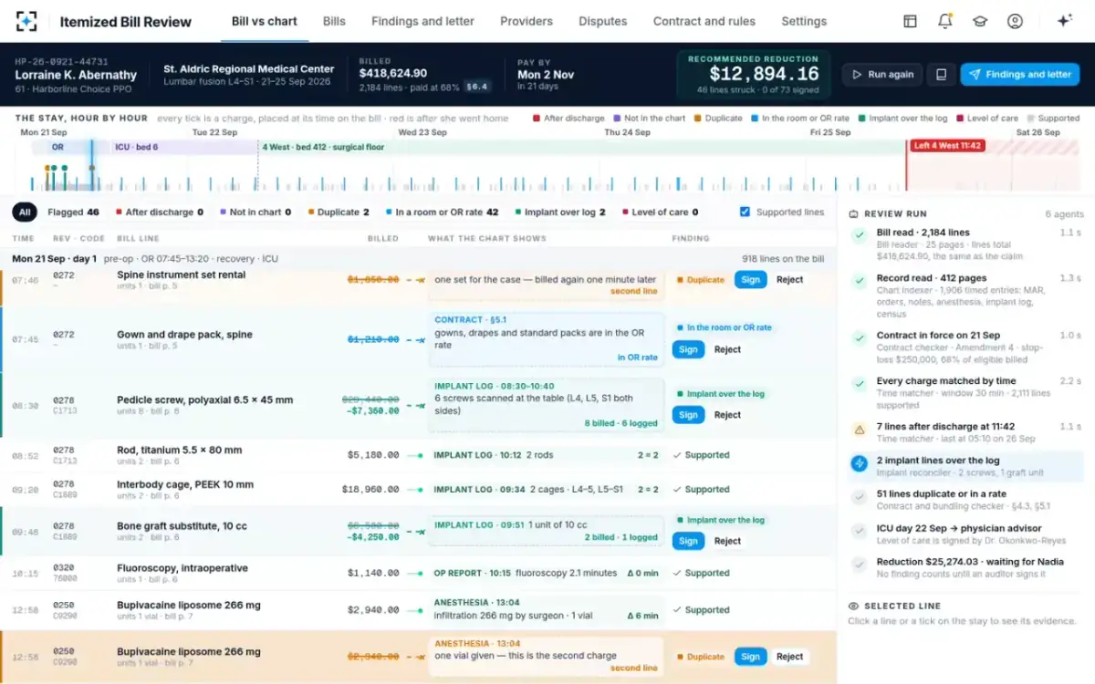
Task: Click the 4 West bed 412 surgical floor segment
Action: [x=582, y=147]
